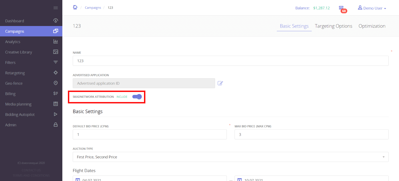Open Dashboard in the sidebar
The image size is (399, 181).
[31, 21]
